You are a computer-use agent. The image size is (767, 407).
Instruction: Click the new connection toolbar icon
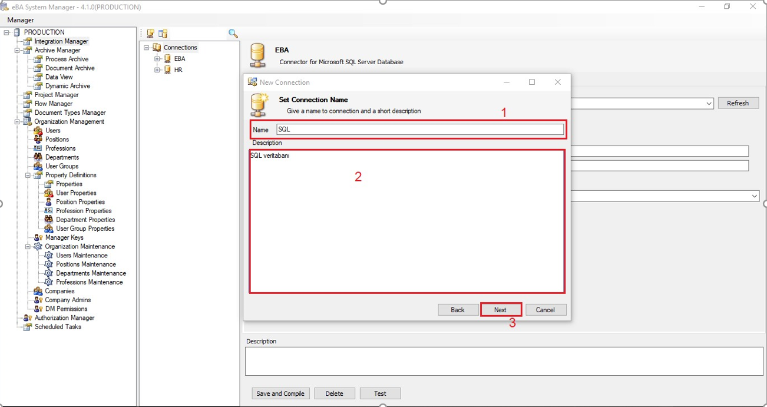coord(150,34)
